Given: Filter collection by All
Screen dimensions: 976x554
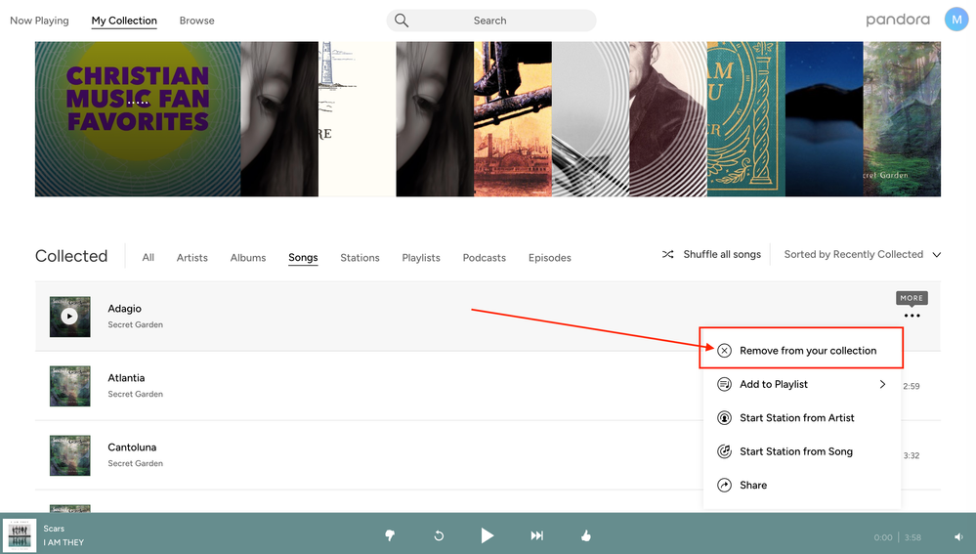Looking at the screenshot, I should [x=149, y=258].
